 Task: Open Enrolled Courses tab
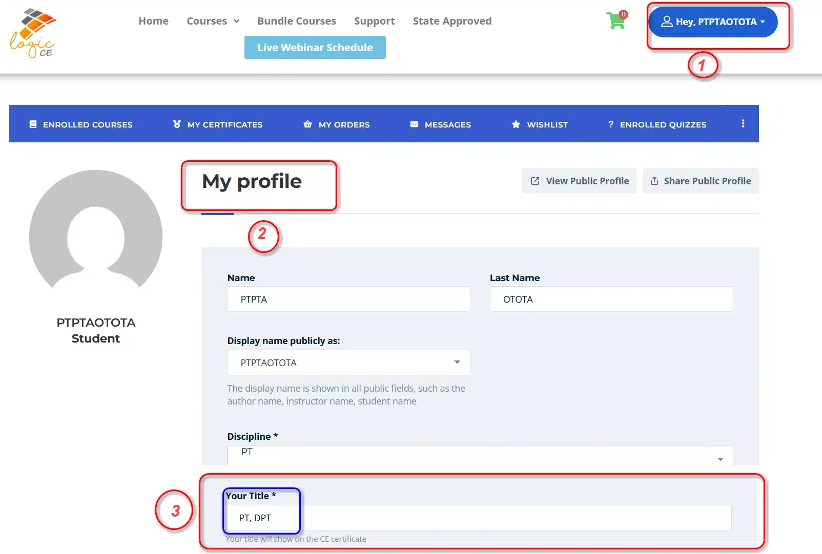pyautogui.click(x=81, y=124)
